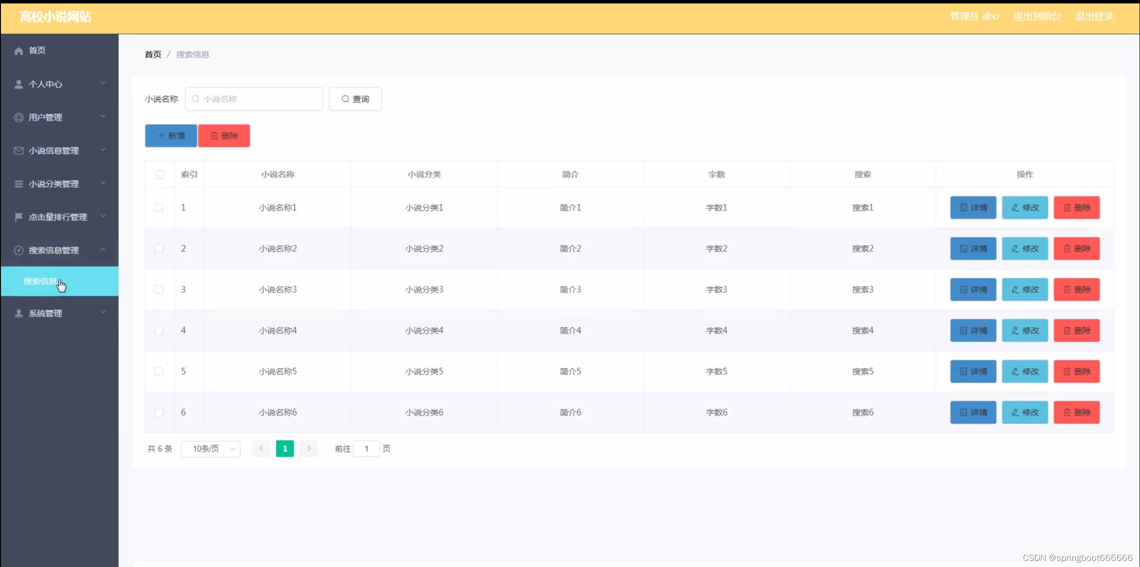Click the list icon beside 小说分类管理

19,184
